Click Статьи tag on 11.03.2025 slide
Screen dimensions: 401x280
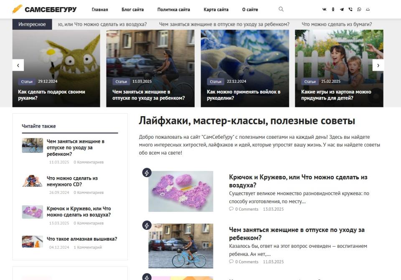(x=121, y=81)
